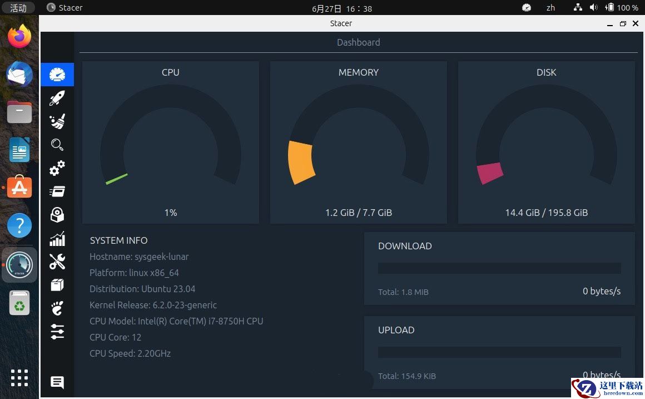Click memory value 1.2 GiB / 7.7 GiB
Viewport: 645px width, 399px height.
point(358,213)
